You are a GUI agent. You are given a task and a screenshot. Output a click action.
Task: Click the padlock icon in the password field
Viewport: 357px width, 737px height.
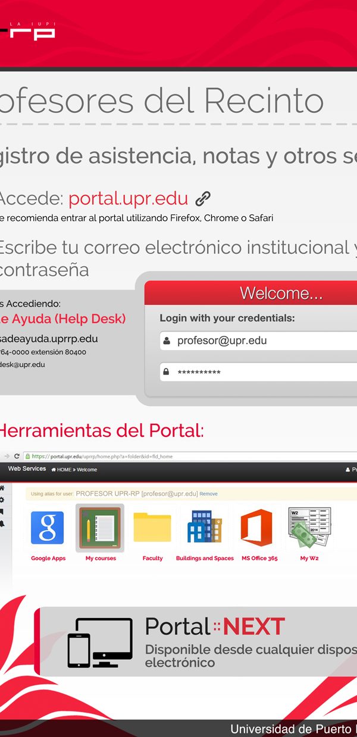point(166,372)
